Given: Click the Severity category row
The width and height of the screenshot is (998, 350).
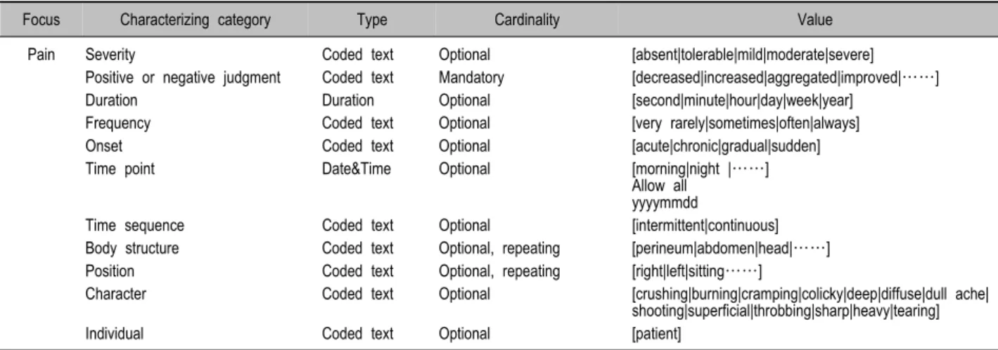Looking at the screenshot, I should click(499, 53).
